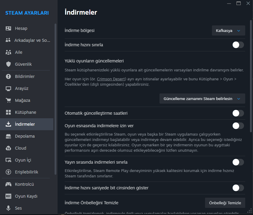Go to Mağaza settings
The width and height of the screenshot is (253, 215).
[27, 100]
